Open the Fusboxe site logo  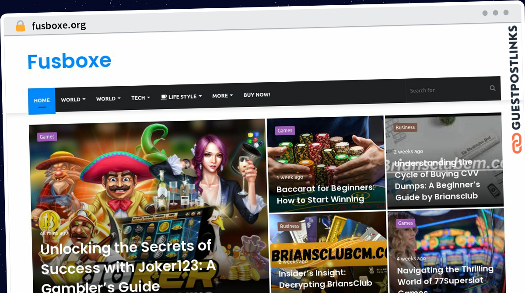(70, 61)
